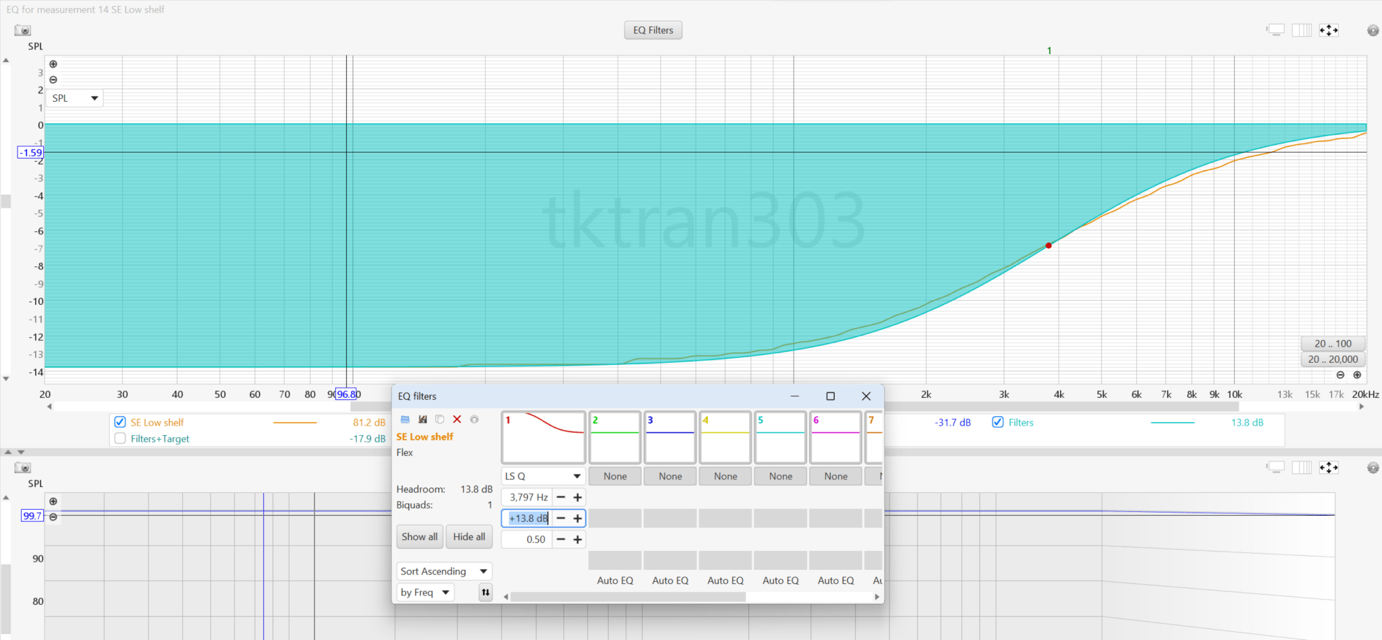Select filter 5 thumbnail
The width and height of the screenshot is (1382, 640).
[780, 437]
